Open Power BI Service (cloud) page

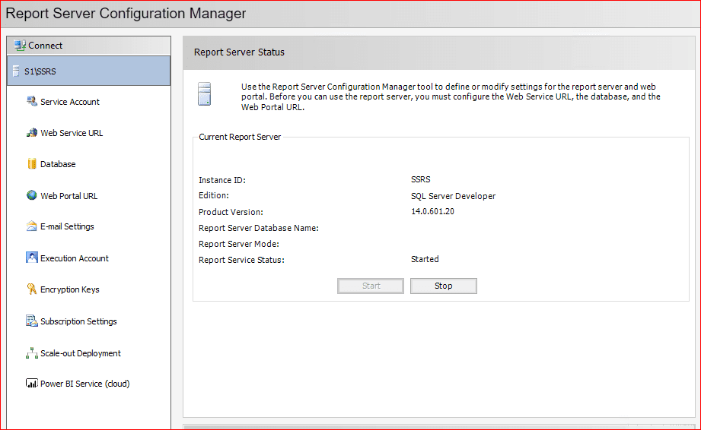point(85,384)
